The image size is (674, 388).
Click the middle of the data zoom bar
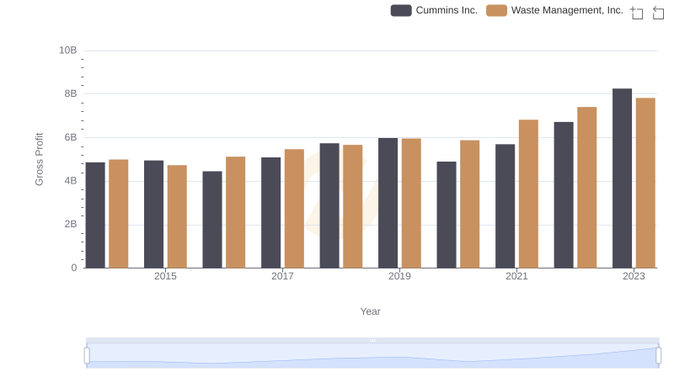372,357
